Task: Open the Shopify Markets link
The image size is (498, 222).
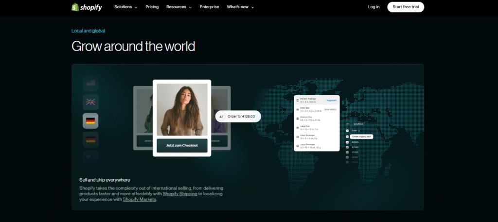Action: click(x=140, y=200)
